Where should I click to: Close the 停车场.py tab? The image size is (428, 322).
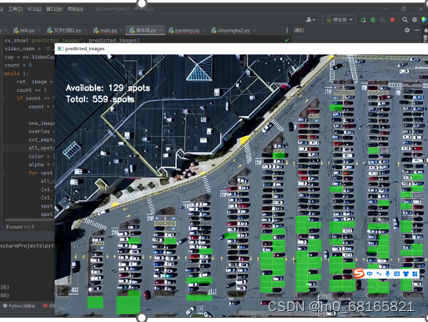(x=161, y=30)
